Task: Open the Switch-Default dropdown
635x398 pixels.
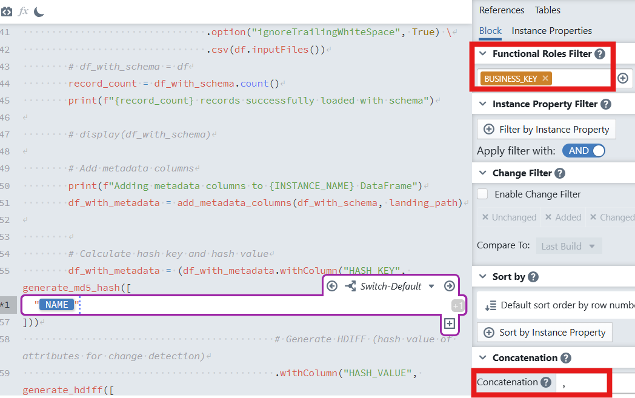Action: 431,287
